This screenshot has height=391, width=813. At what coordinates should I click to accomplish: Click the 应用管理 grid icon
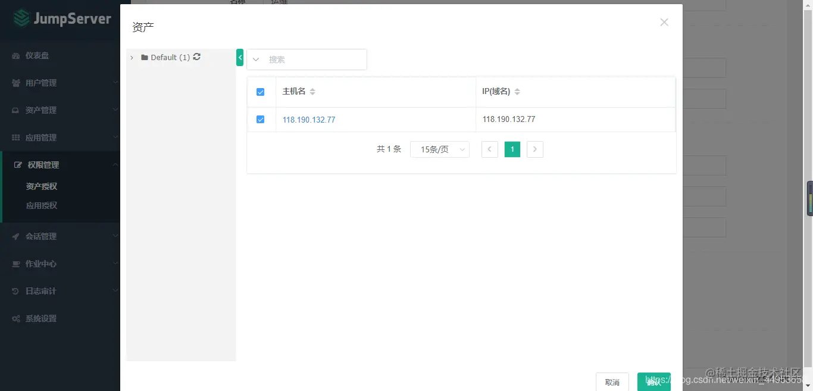16,138
